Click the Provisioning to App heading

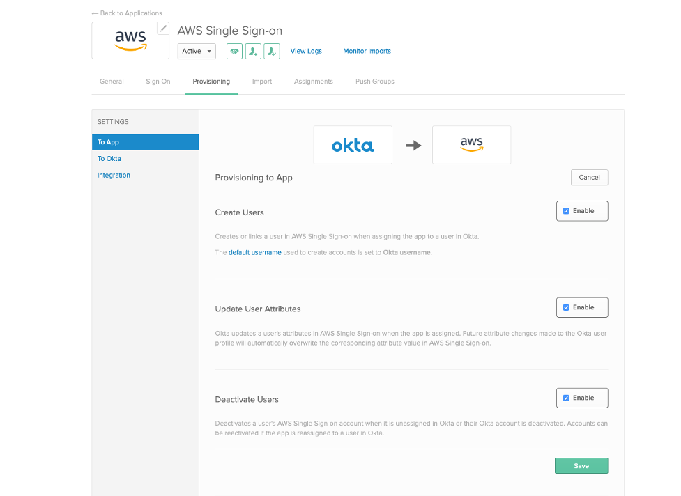[x=254, y=178]
